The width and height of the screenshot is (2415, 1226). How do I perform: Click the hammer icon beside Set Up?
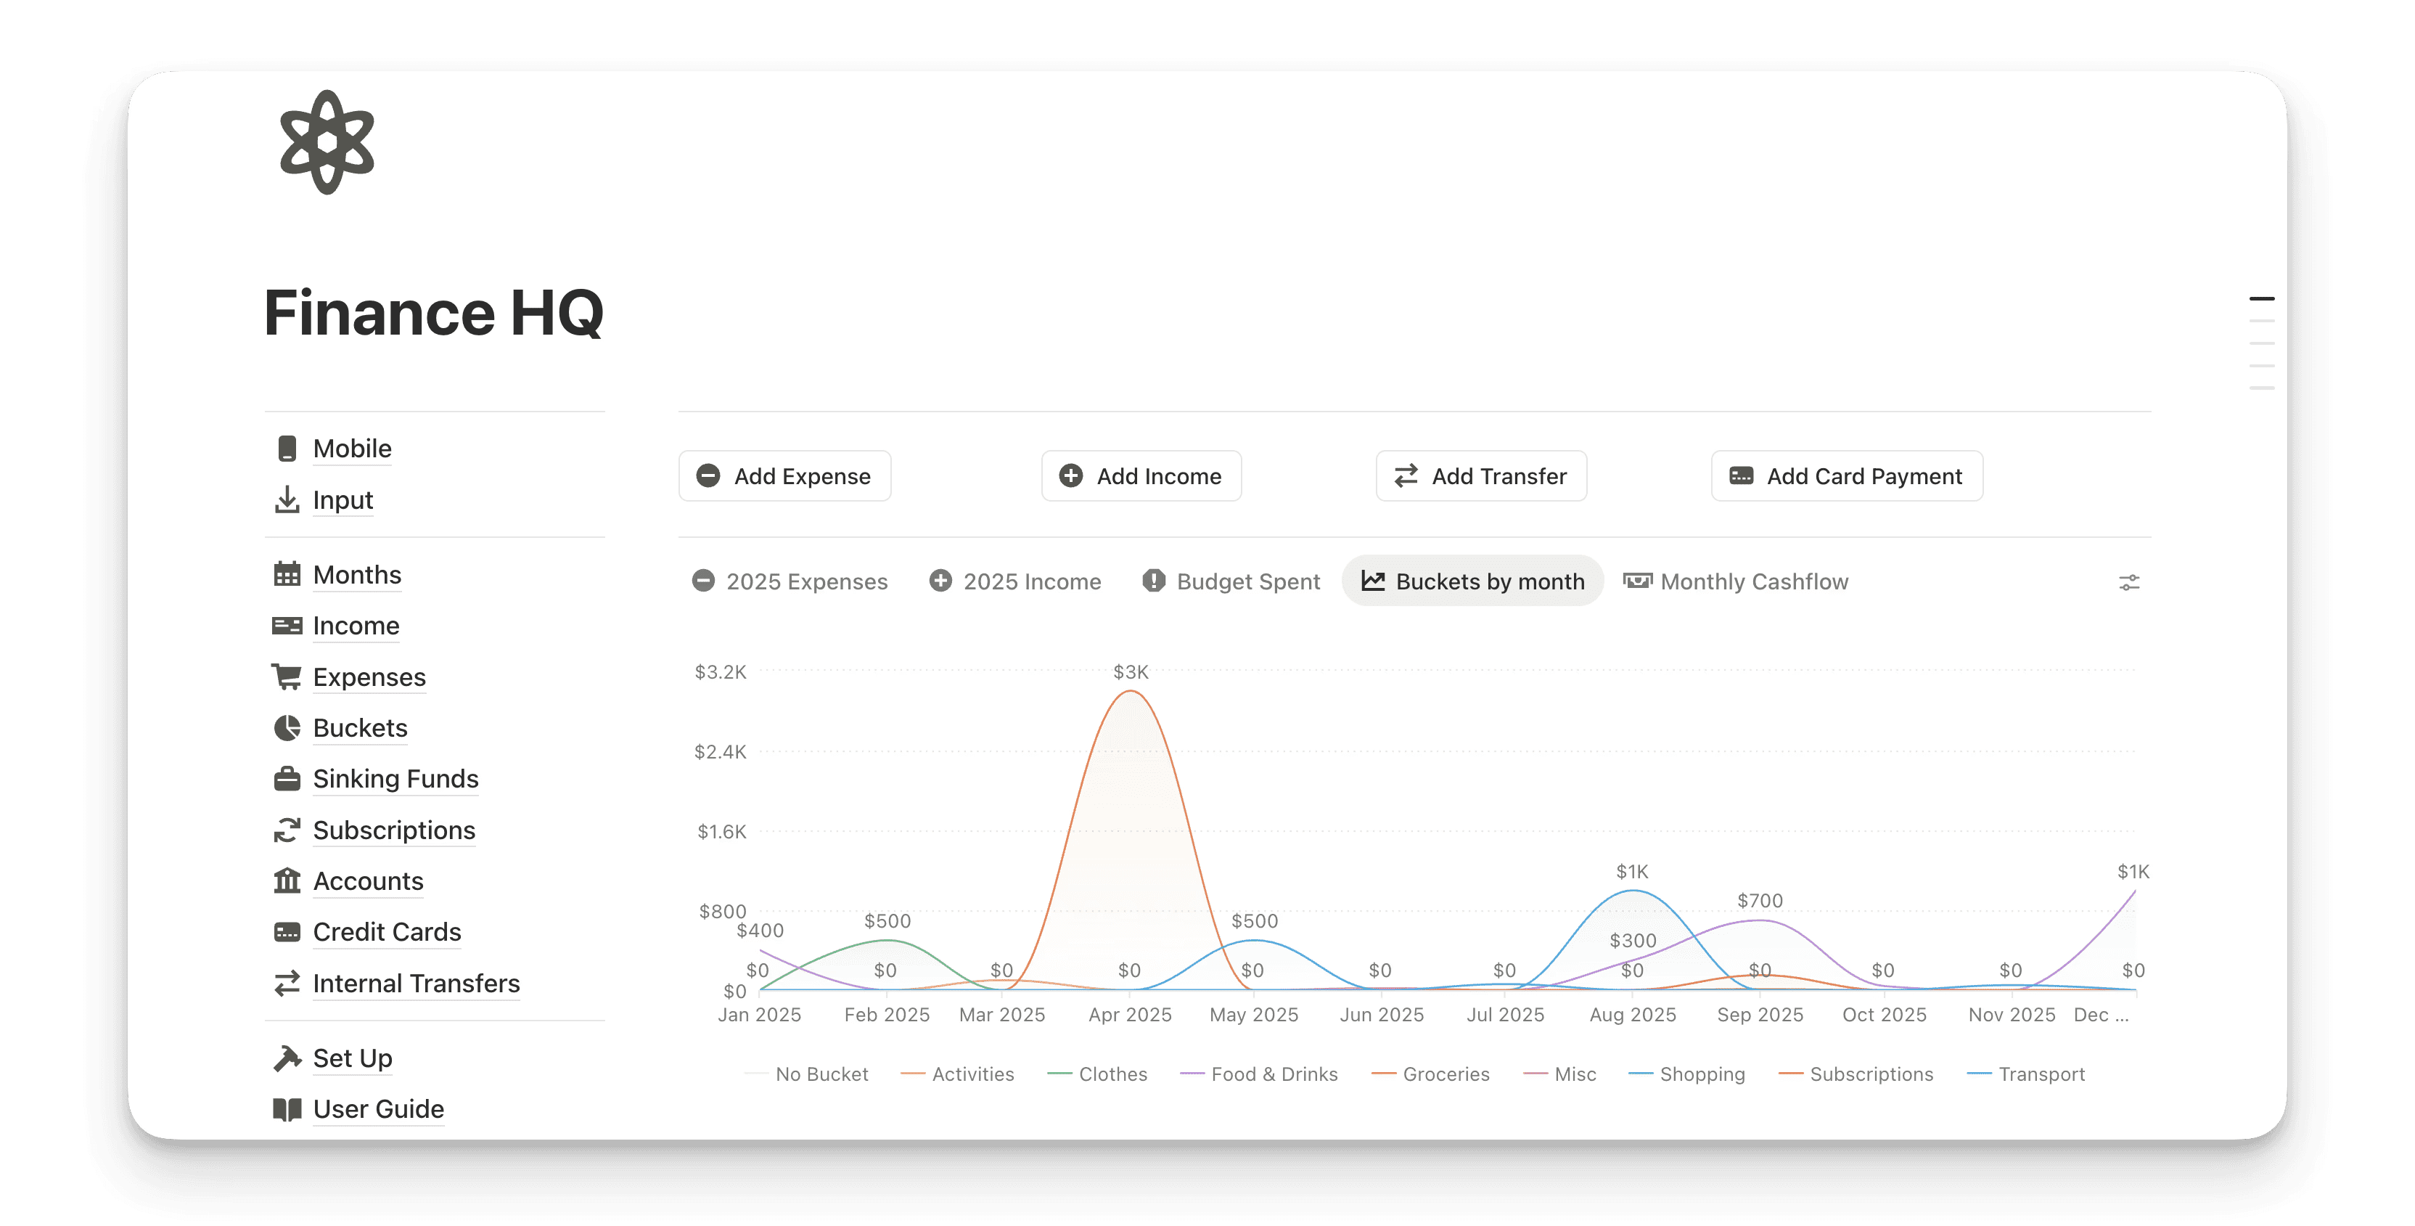[287, 1058]
